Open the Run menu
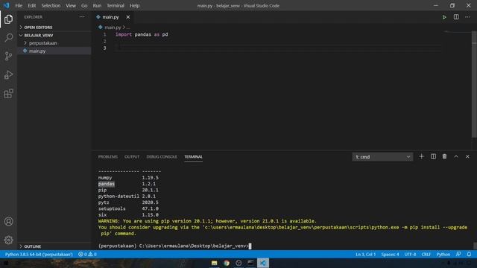Image resolution: width=477 pixels, height=268 pixels. 97,5
